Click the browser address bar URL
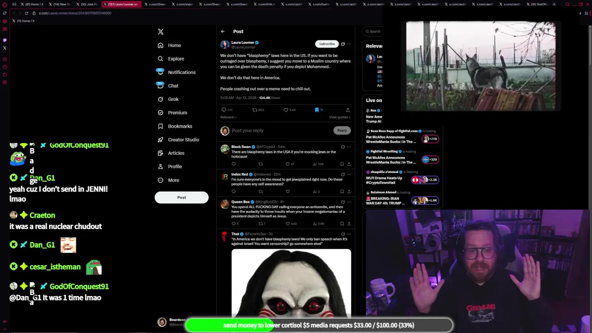Screen dimensions: 592x333 click(75, 13)
